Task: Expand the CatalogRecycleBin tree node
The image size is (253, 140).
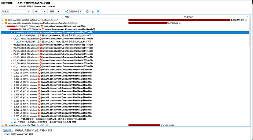Action: [3, 20]
